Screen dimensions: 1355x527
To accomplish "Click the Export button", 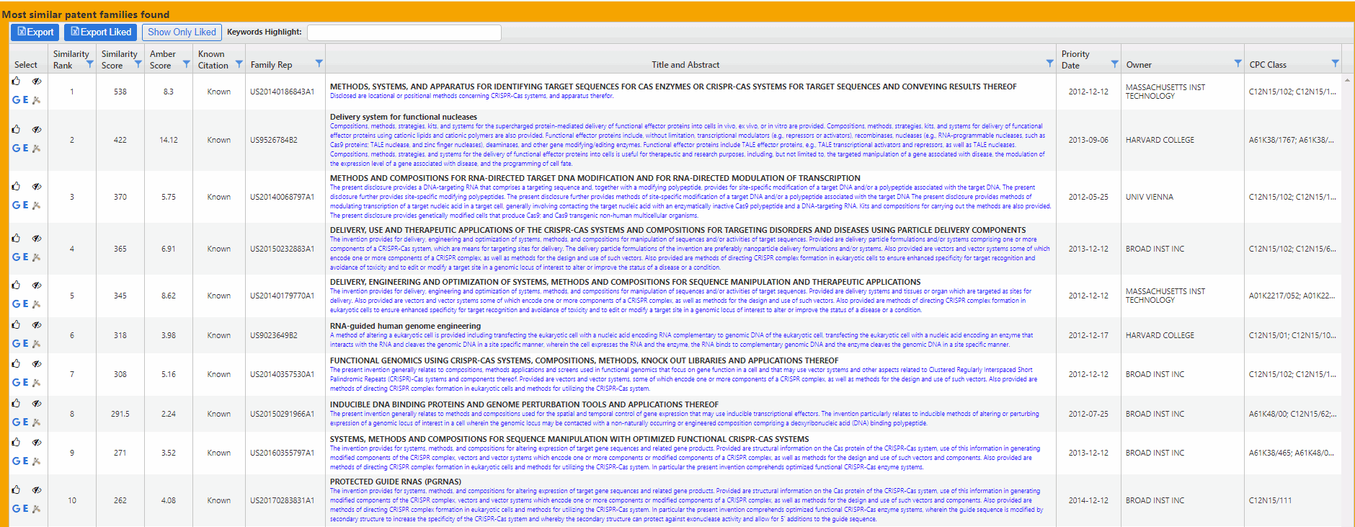I will [35, 32].
